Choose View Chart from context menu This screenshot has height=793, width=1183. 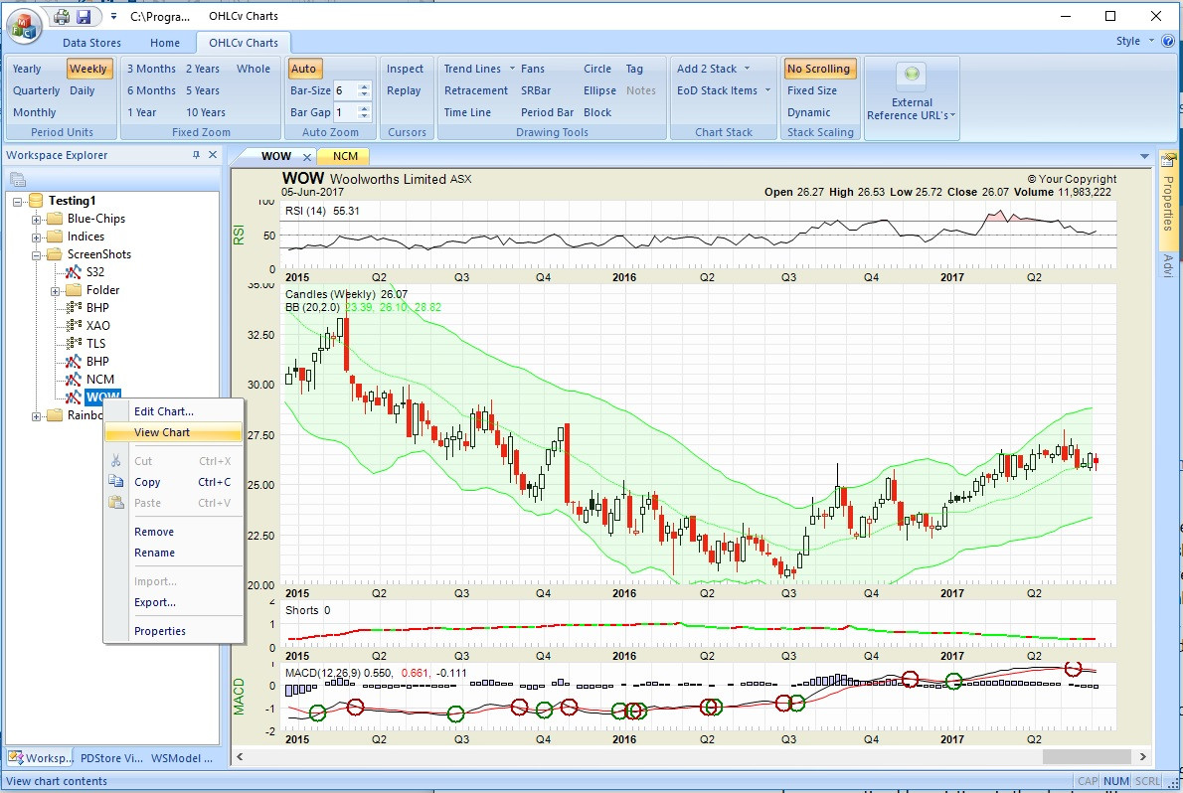coord(162,432)
